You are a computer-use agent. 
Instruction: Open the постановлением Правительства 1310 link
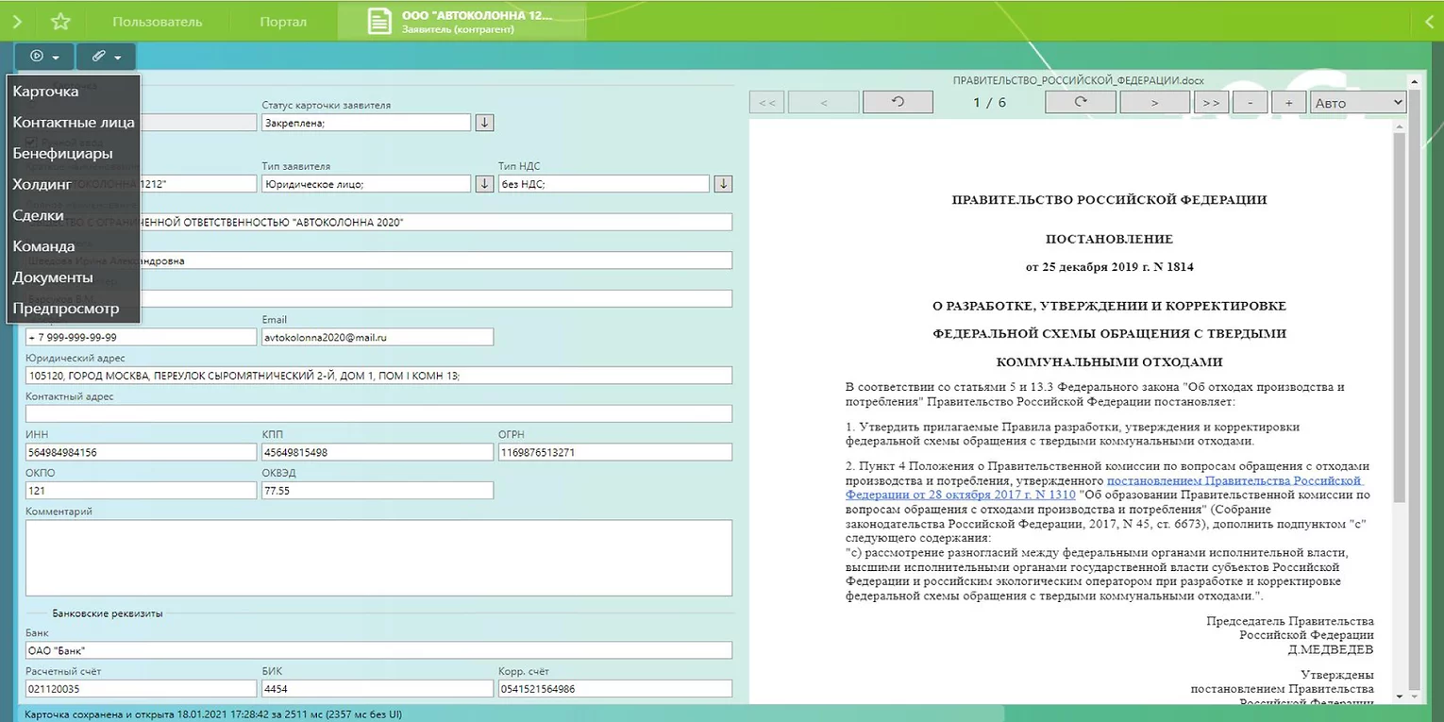tap(1104, 487)
